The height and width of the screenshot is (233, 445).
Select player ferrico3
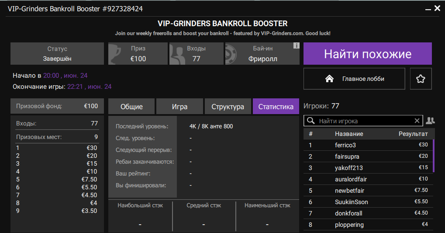[368, 145]
